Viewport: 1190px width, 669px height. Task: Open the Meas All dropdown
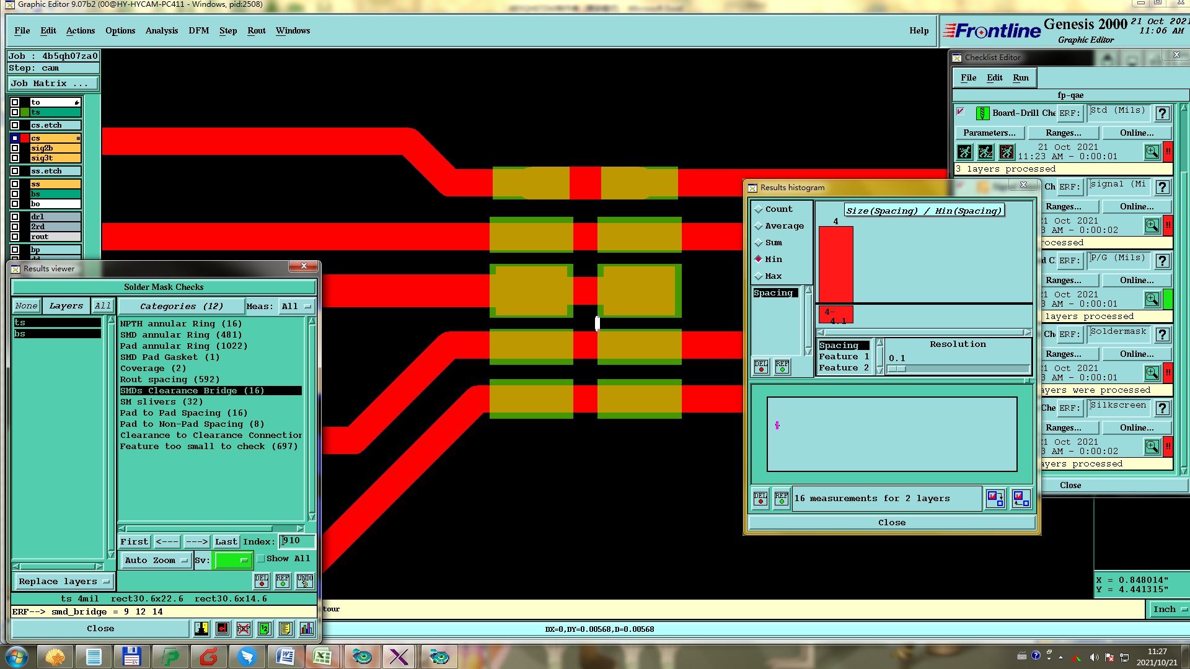296,306
